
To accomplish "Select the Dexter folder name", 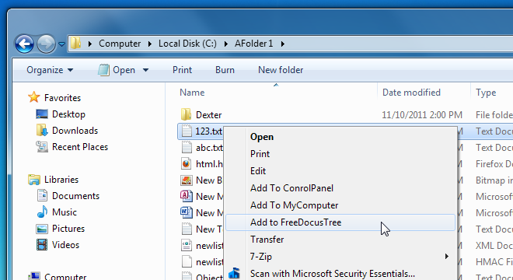I will (x=209, y=115).
